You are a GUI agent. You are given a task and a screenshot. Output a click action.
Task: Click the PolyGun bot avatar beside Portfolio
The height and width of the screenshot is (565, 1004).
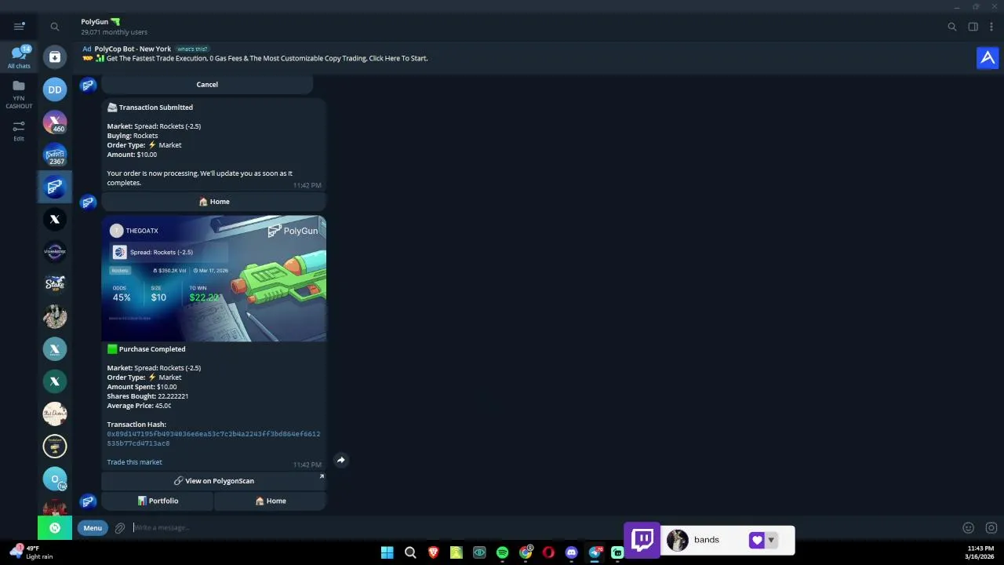click(88, 501)
